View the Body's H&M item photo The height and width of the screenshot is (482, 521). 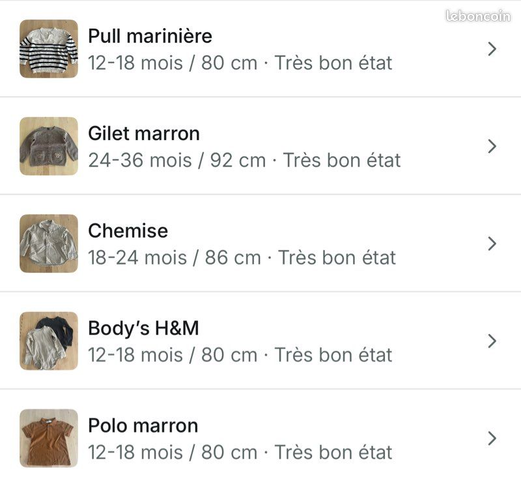pos(48,341)
